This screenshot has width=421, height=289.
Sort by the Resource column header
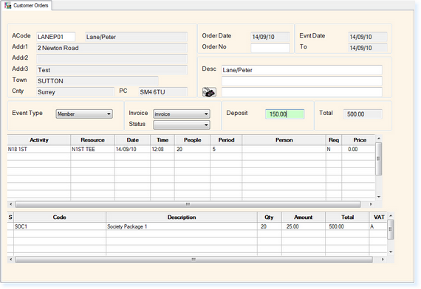click(92, 140)
